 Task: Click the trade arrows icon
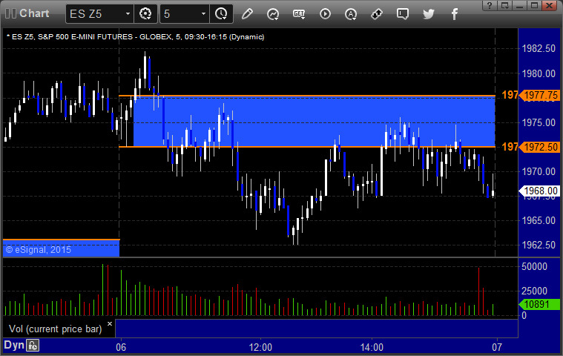(376, 14)
